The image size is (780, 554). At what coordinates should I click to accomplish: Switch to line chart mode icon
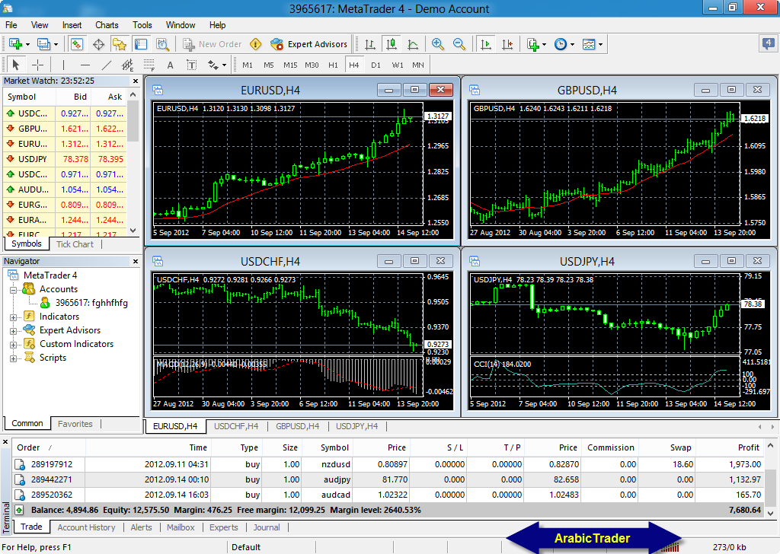point(413,44)
